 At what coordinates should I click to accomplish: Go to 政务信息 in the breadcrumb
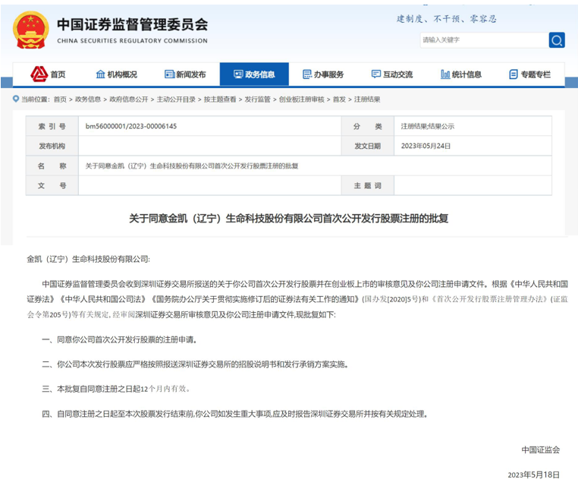[x=88, y=99]
